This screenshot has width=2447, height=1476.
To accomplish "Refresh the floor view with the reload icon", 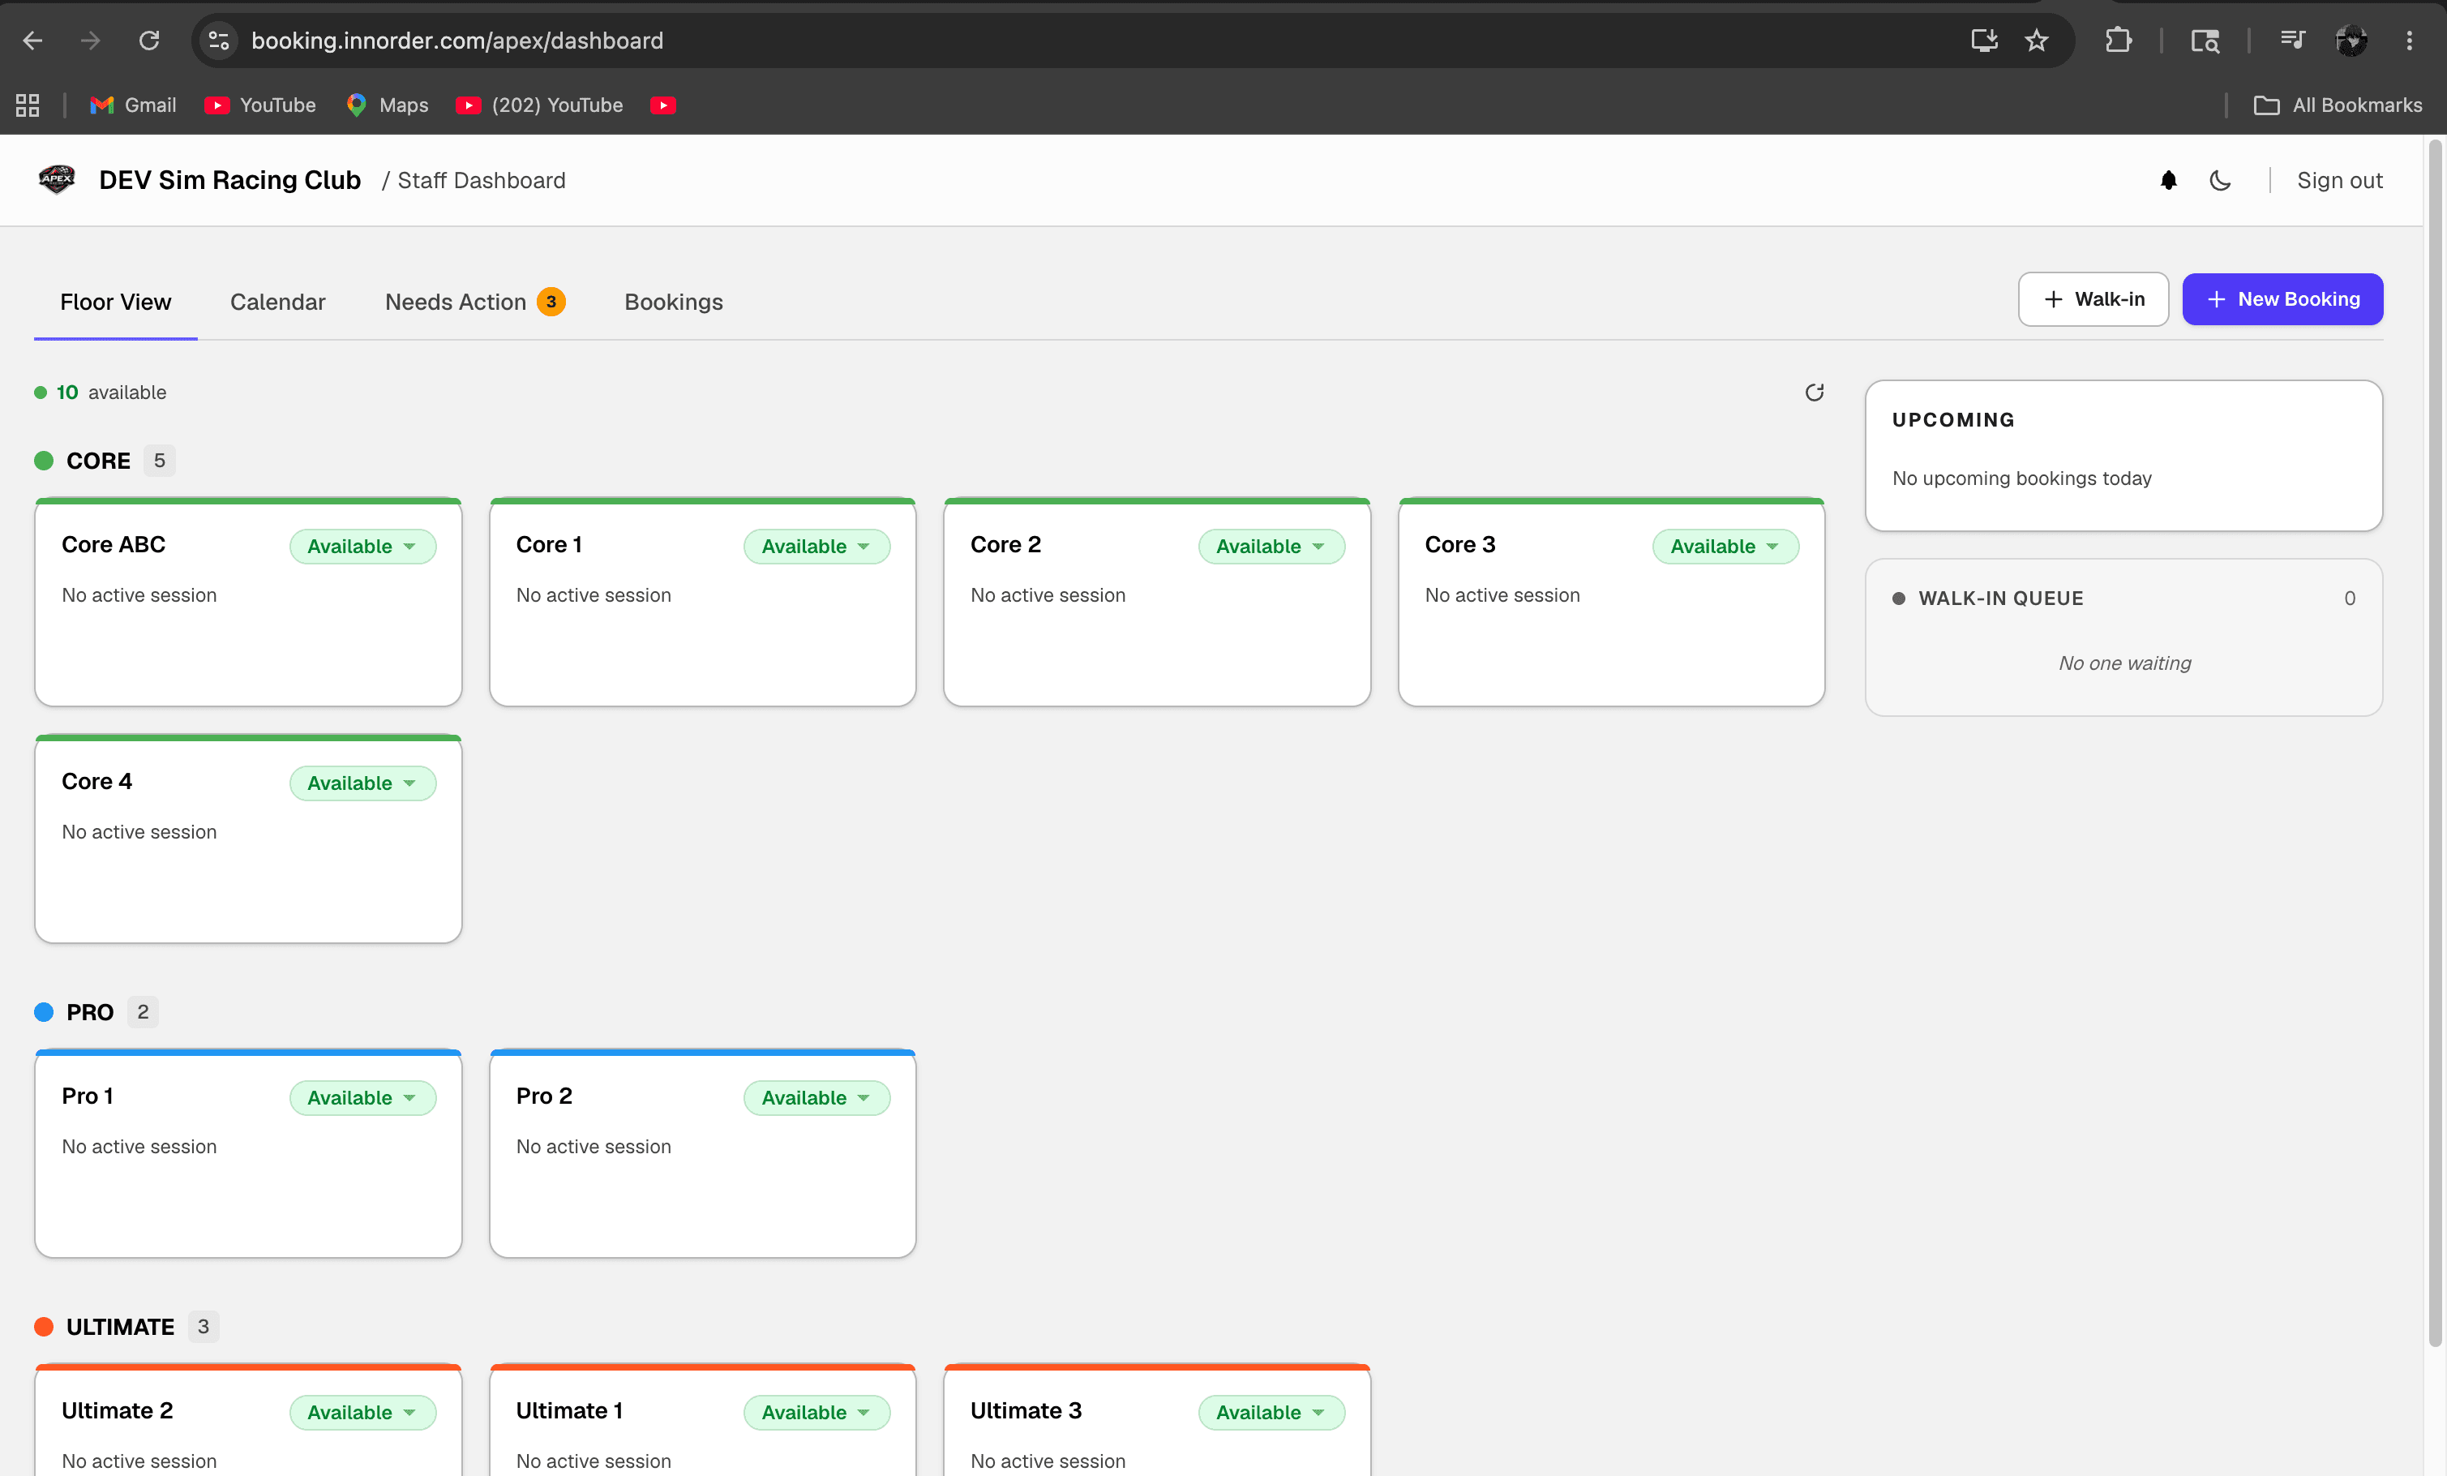I will coord(1815,393).
